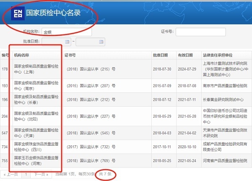The width and height of the screenshot is (252, 181).
Task: Select 国家金银制品质量监督检验中心（上海）
Action: [36, 69]
